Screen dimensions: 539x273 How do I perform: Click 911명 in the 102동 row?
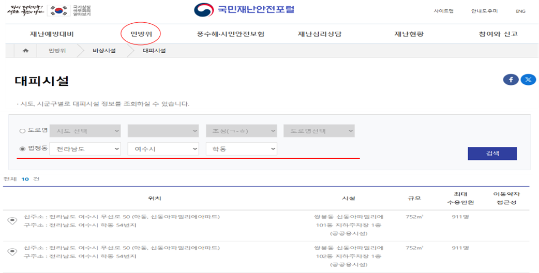click(x=460, y=248)
